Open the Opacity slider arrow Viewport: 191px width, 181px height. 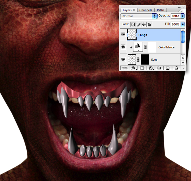point(183,16)
